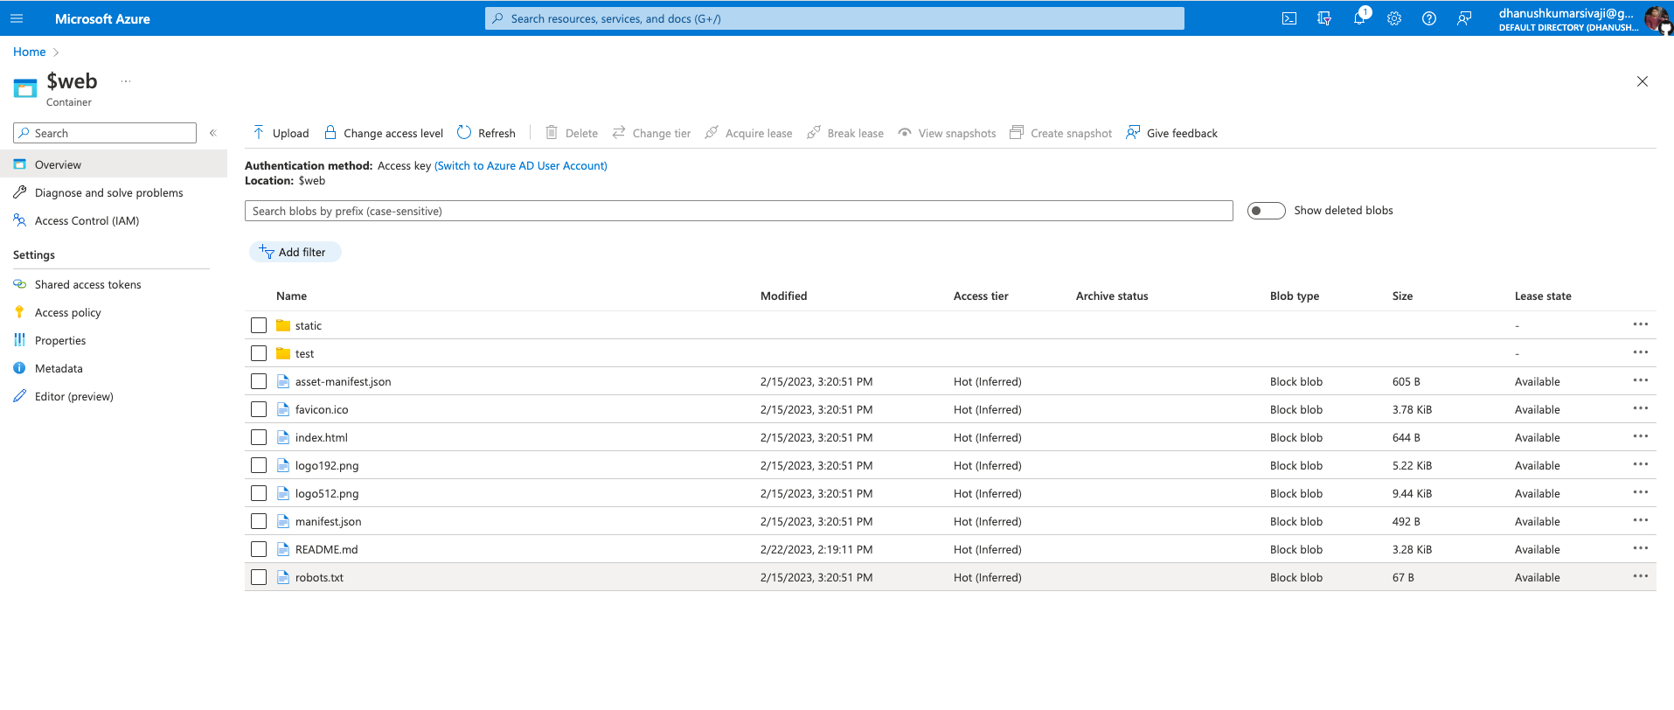Open the account profile avatar
Screen dimensions: 1674x710
tap(1657, 19)
